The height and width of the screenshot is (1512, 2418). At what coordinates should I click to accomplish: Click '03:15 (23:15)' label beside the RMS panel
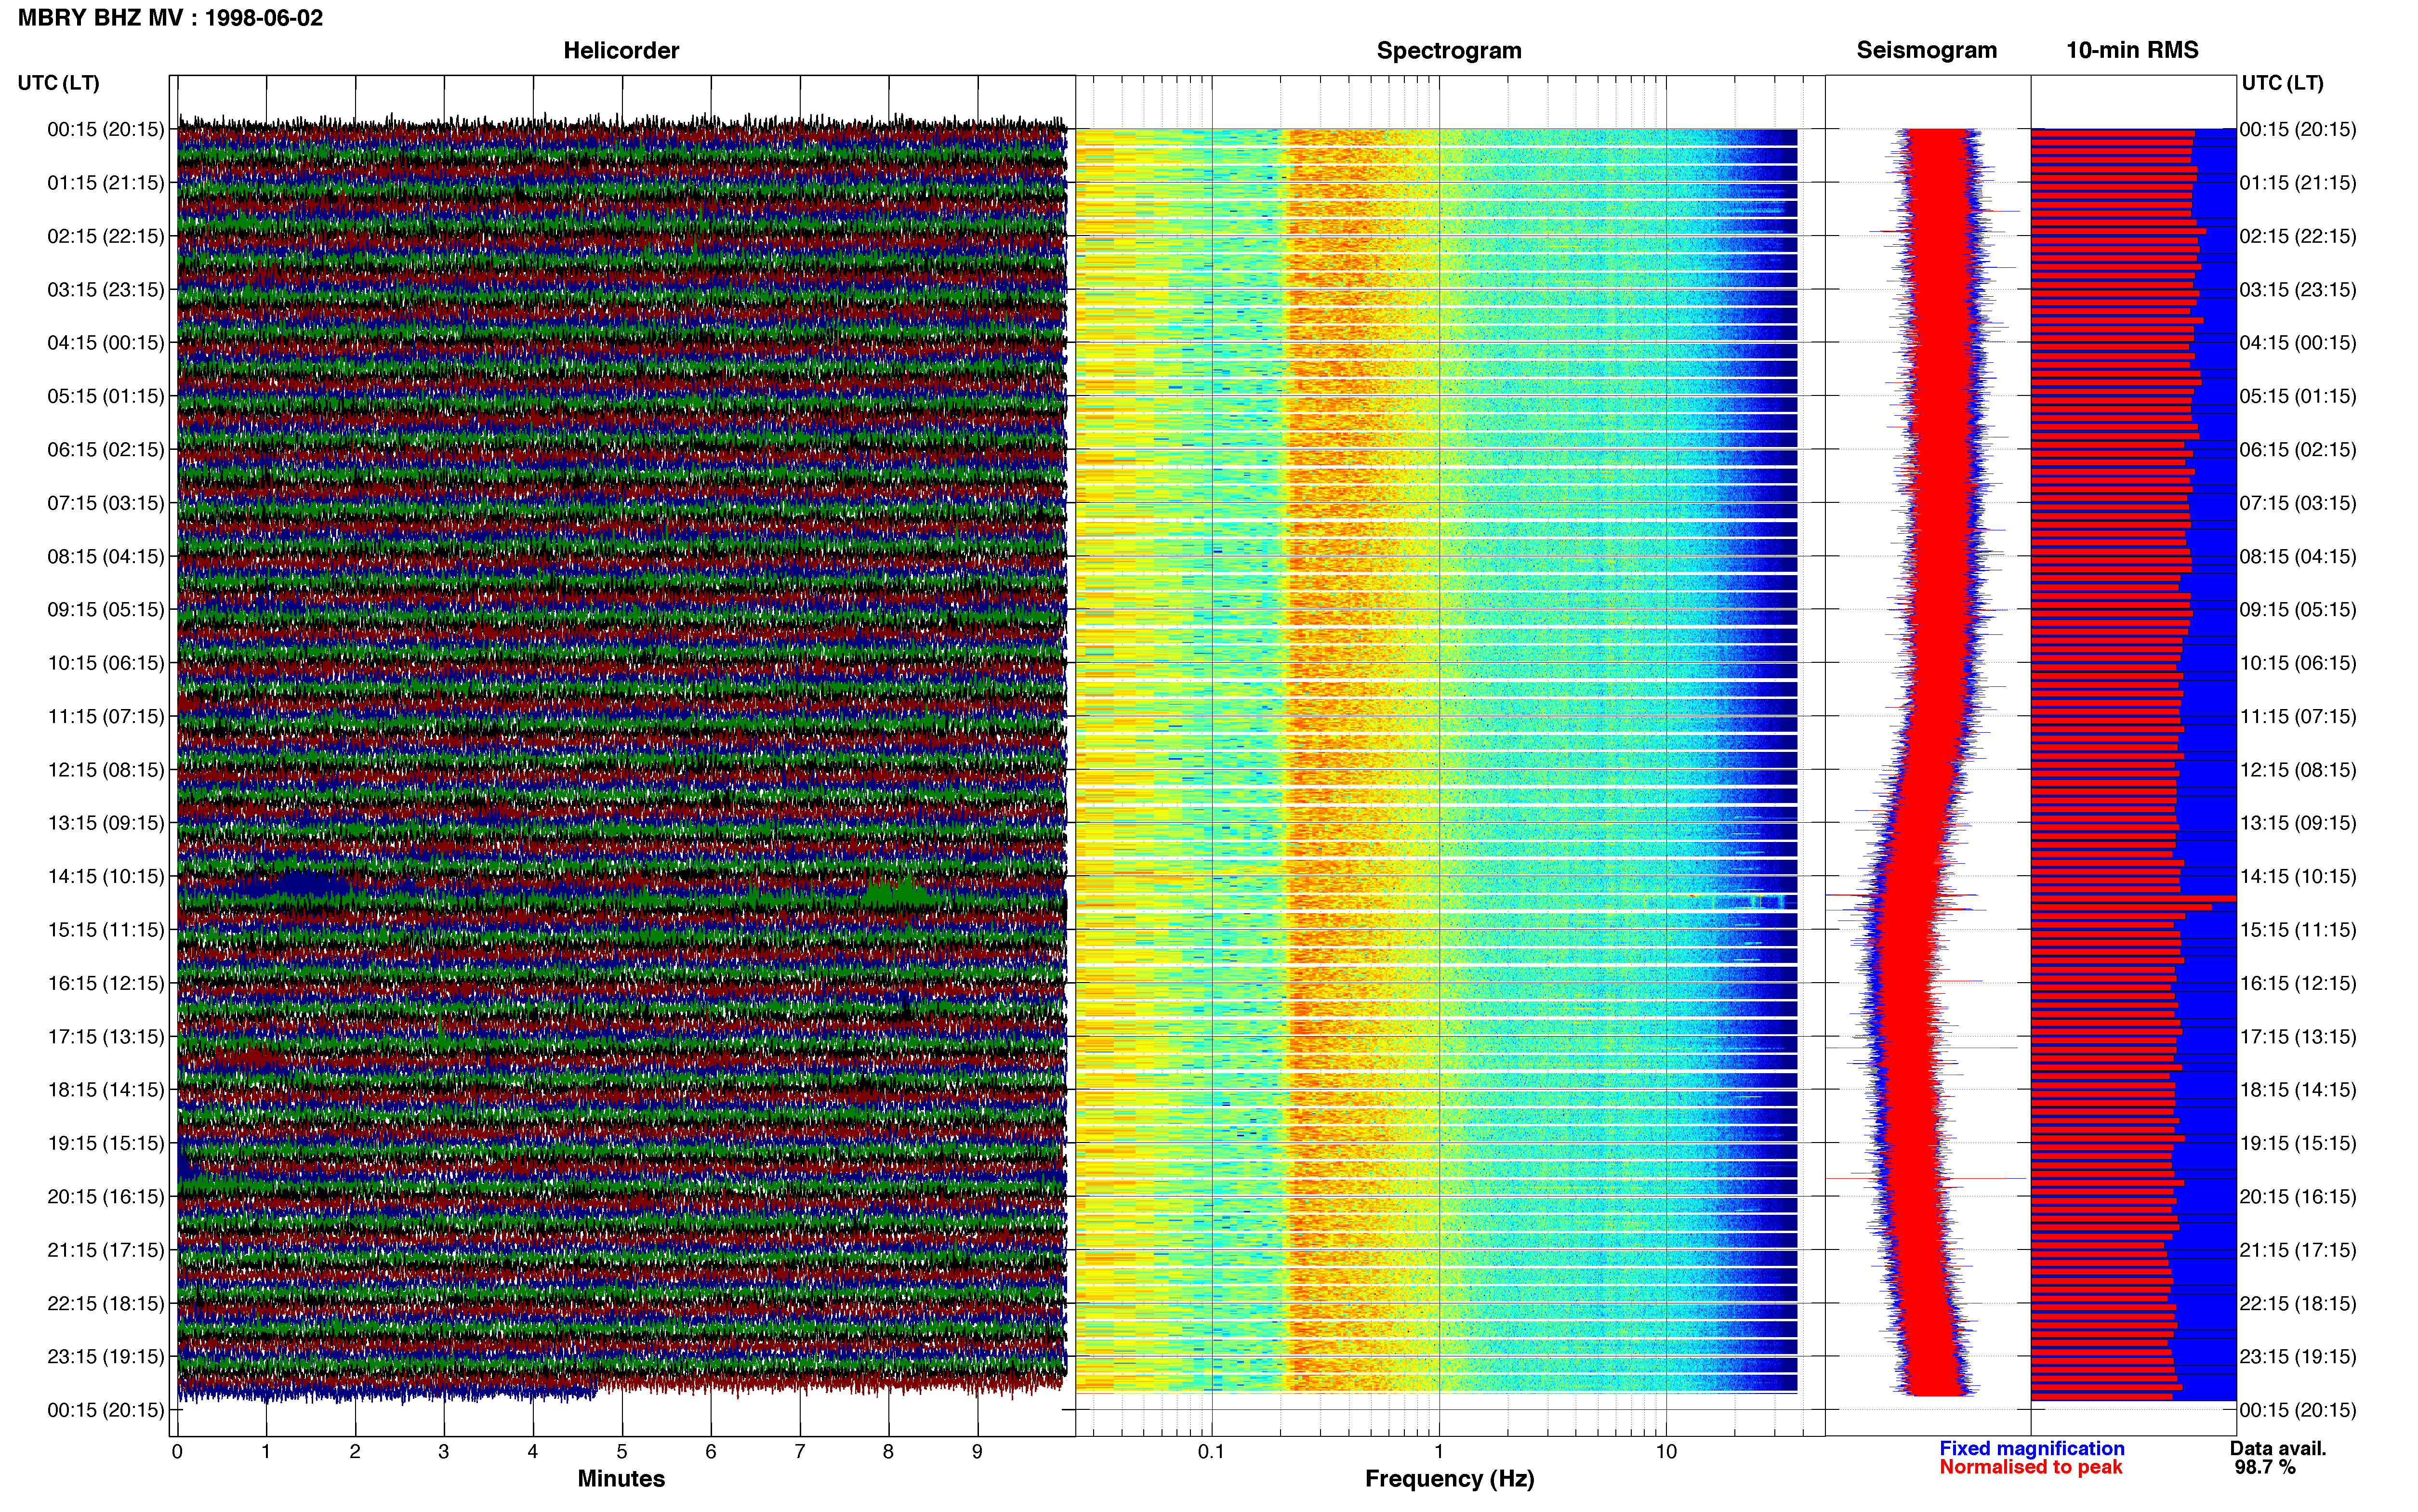[x=2298, y=290]
